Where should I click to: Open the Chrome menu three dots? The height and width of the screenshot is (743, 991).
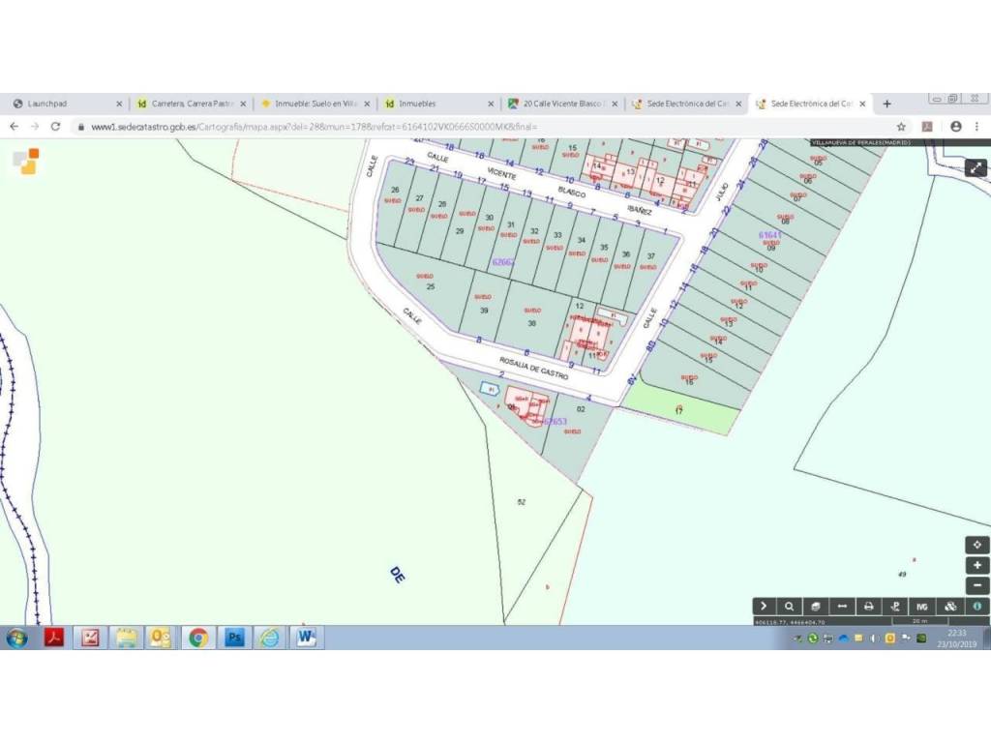point(976,127)
